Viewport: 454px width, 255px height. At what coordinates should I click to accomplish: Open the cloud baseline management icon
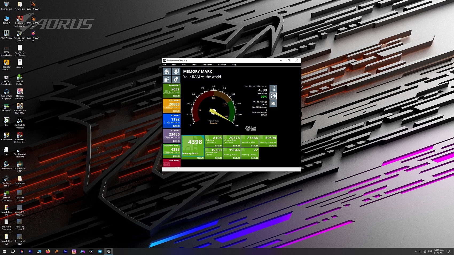[x=167, y=79]
